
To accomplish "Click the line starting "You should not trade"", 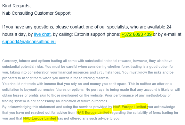I will [x=87, y=84].
